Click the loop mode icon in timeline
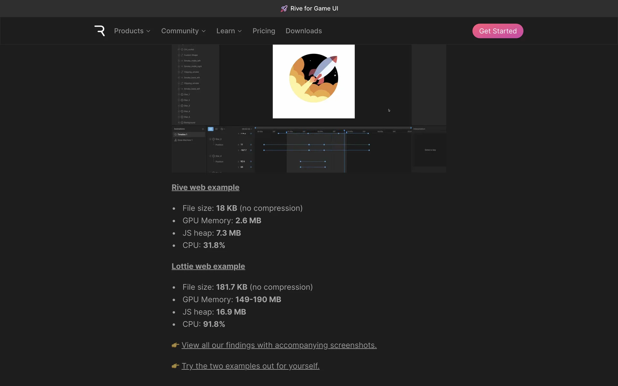The image size is (618, 386). click(x=222, y=129)
